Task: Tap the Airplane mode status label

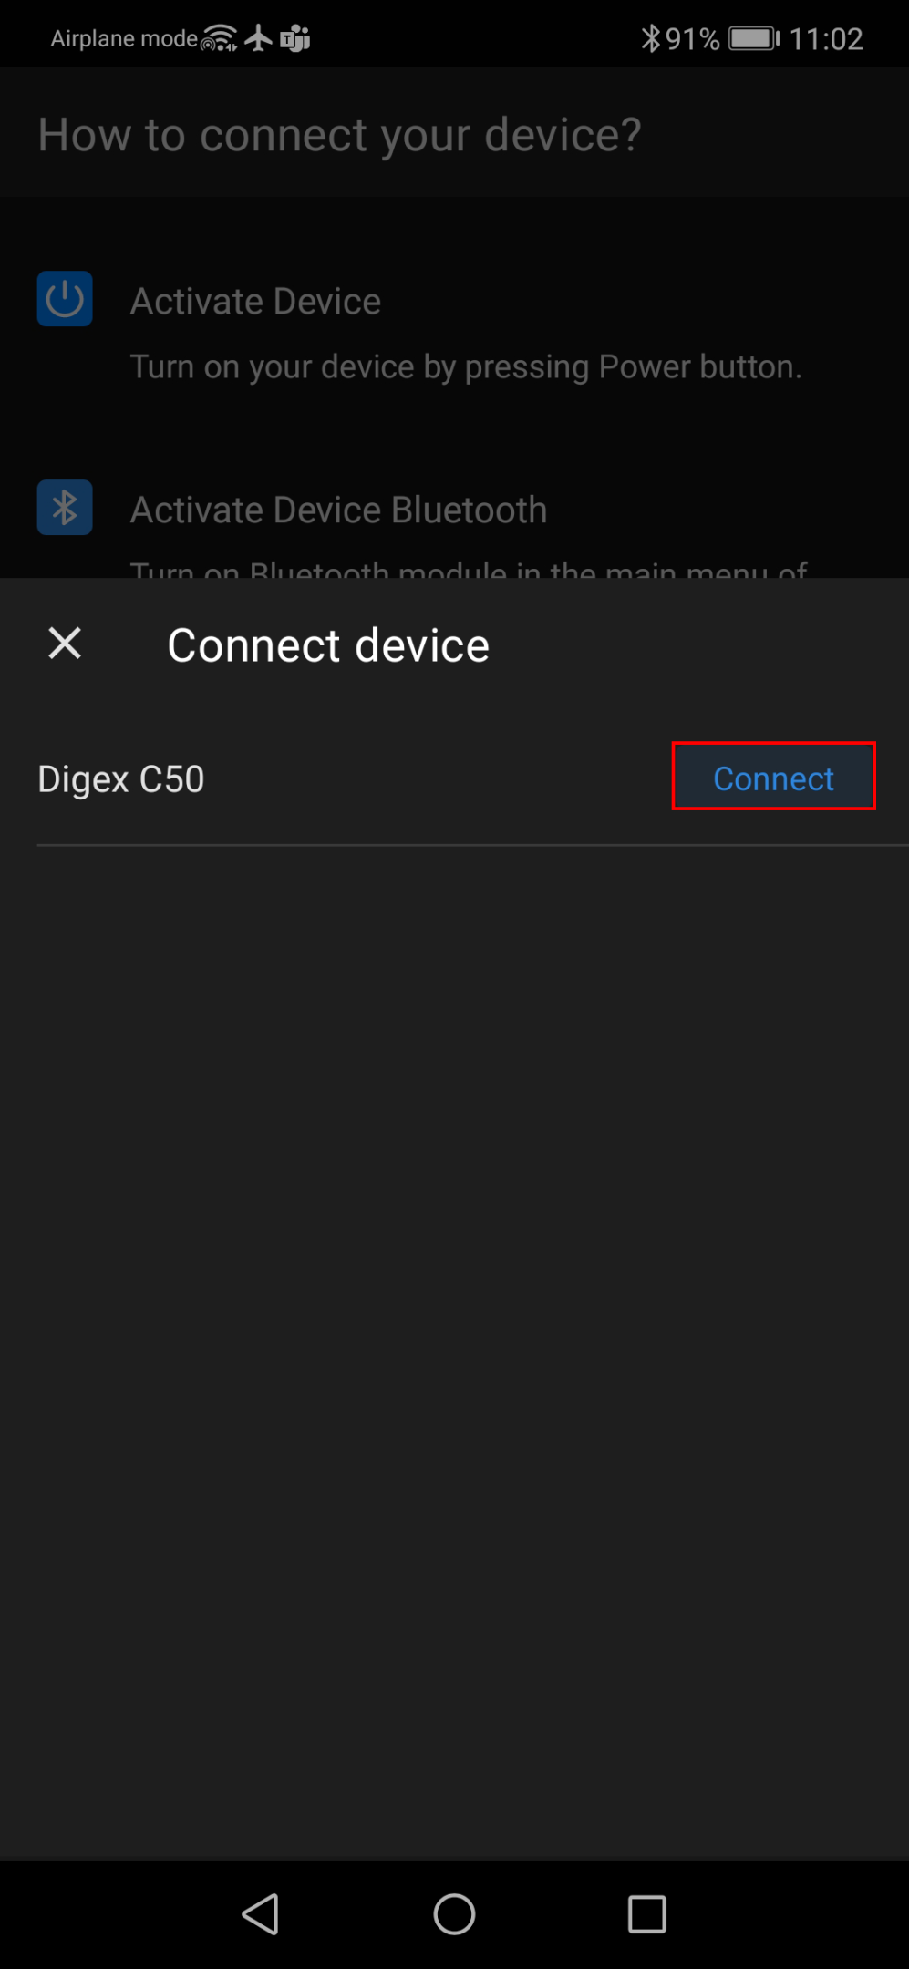Action: click(x=124, y=38)
